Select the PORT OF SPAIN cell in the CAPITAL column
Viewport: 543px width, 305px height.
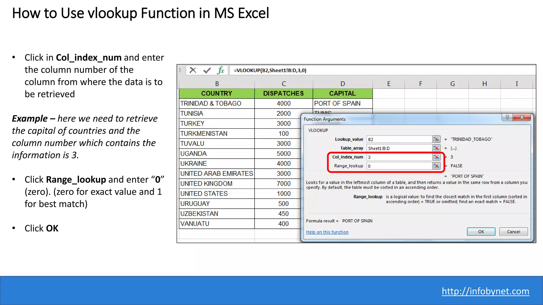pyautogui.click(x=343, y=104)
